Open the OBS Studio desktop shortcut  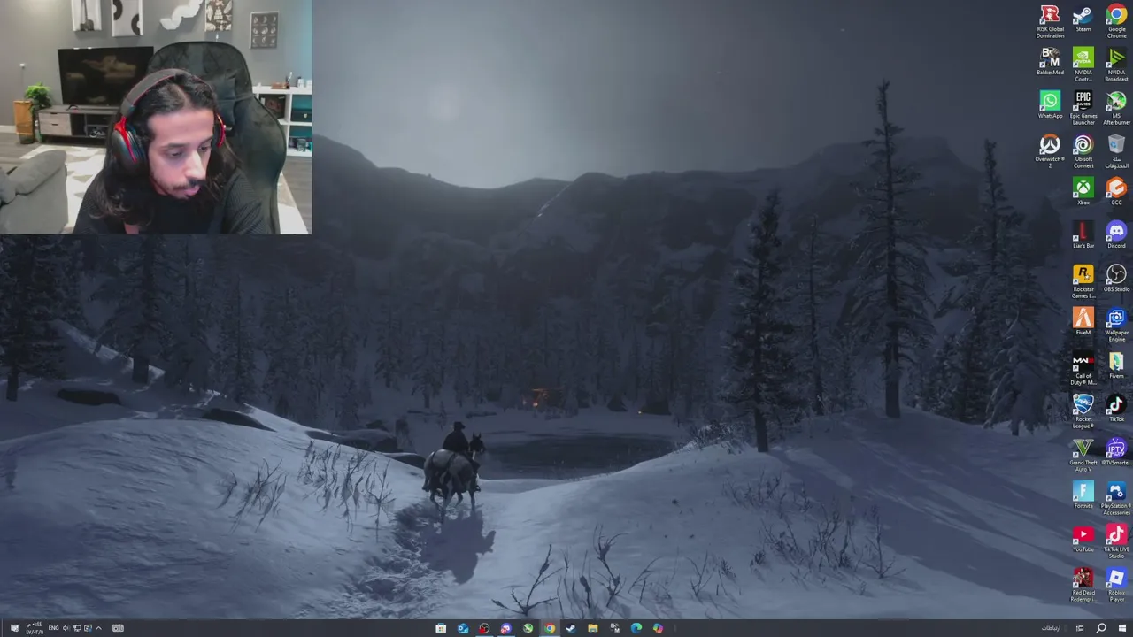(1116, 276)
